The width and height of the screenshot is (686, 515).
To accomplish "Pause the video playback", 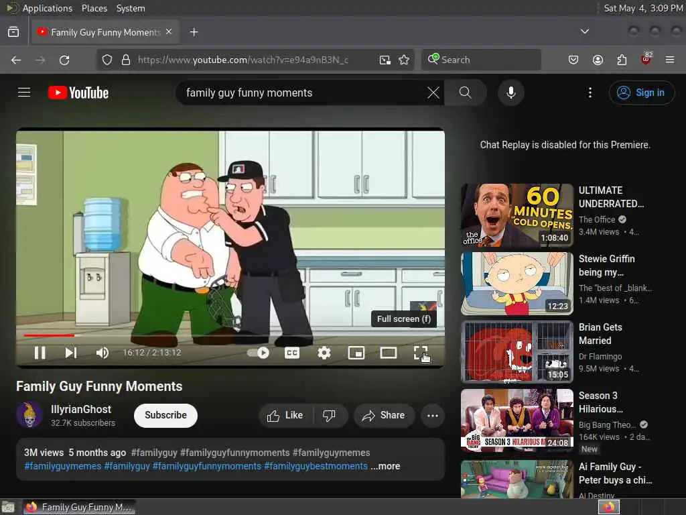I will 40,353.
